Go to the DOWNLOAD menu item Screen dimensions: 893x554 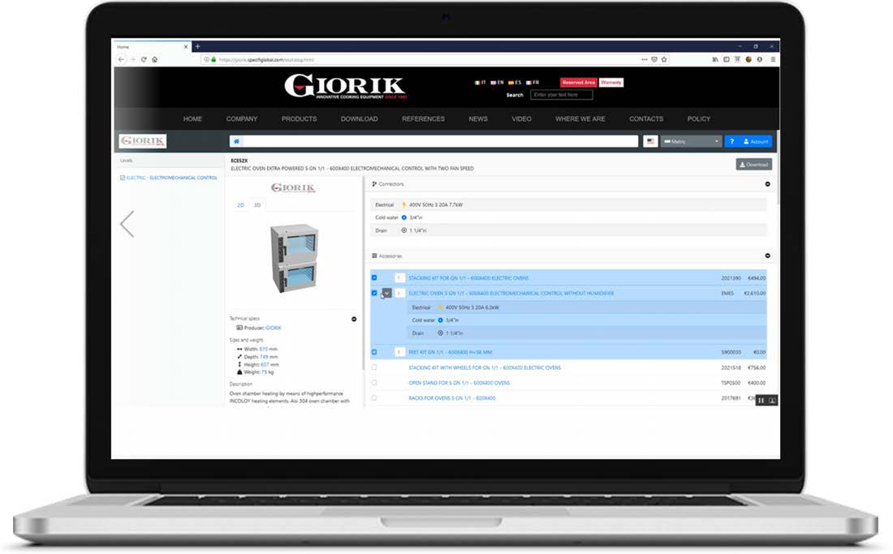coord(359,119)
